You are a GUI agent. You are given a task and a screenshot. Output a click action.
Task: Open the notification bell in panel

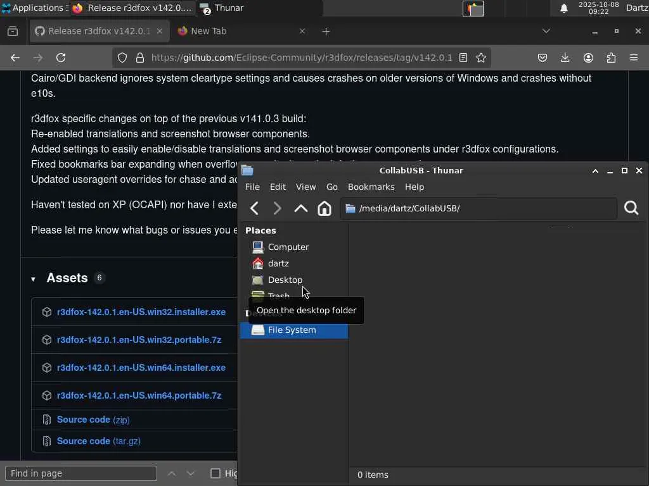pyautogui.click(x=563, y=8)
